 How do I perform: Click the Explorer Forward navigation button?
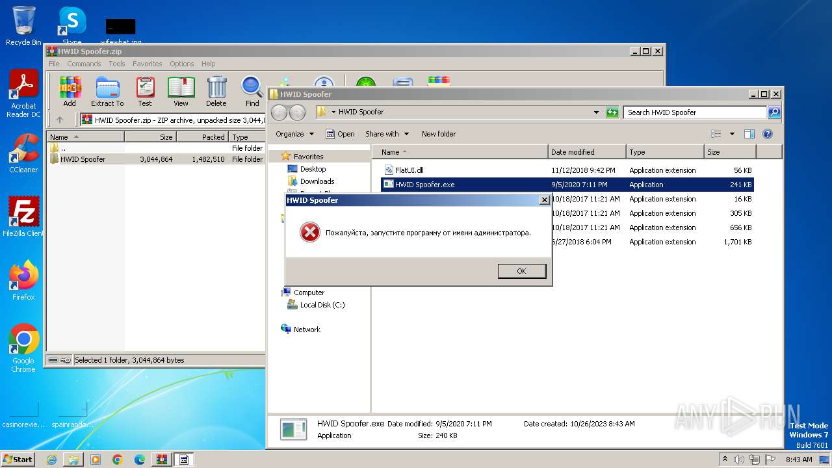click(297, 112)
